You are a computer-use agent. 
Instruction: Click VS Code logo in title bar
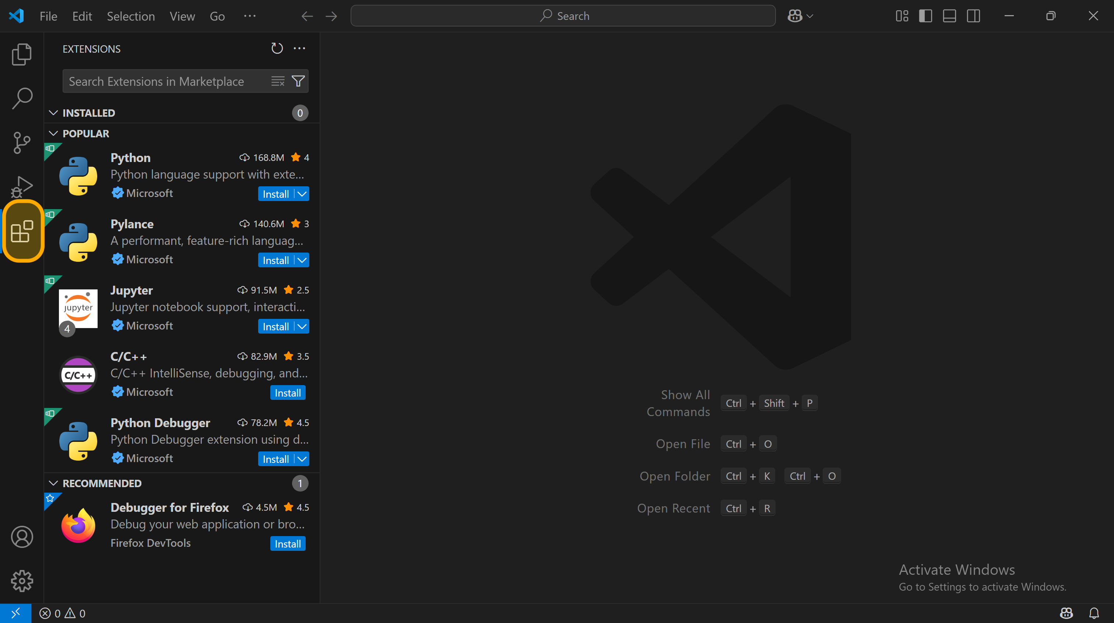click(x=17, y=16)
